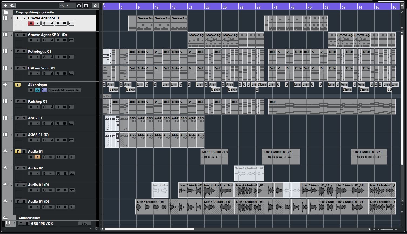Click the Add Track plus icon
The width and height of the screenshot is (407, 234).
click(x=5, y=5)
